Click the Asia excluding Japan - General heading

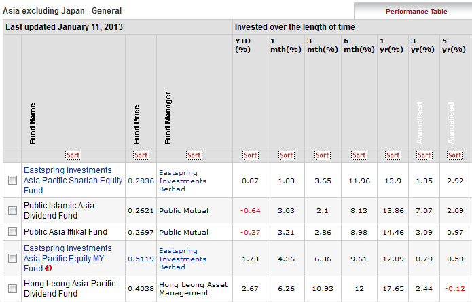62,11
